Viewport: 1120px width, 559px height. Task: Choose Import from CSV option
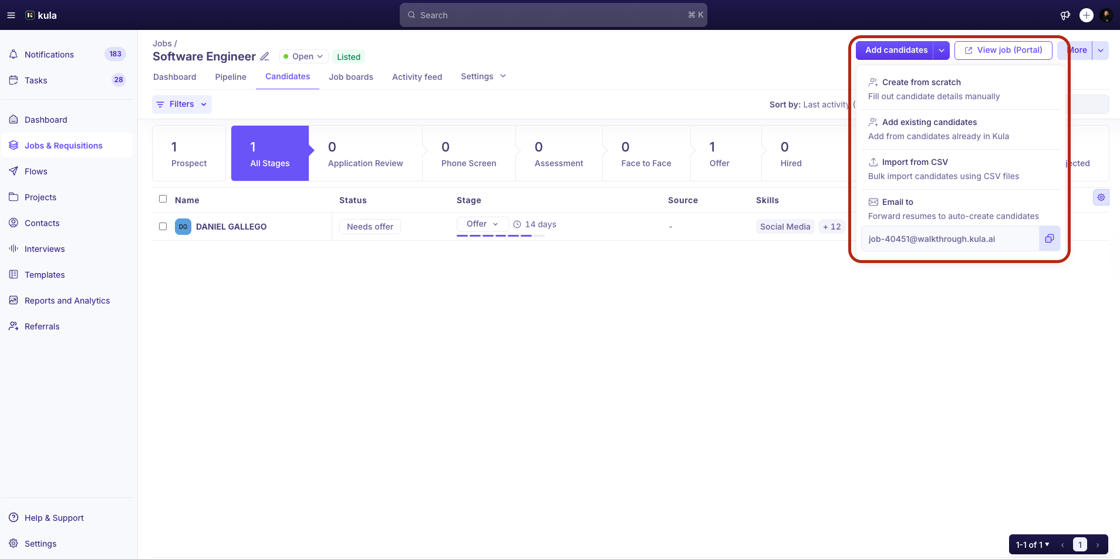(x=961, y=169)
